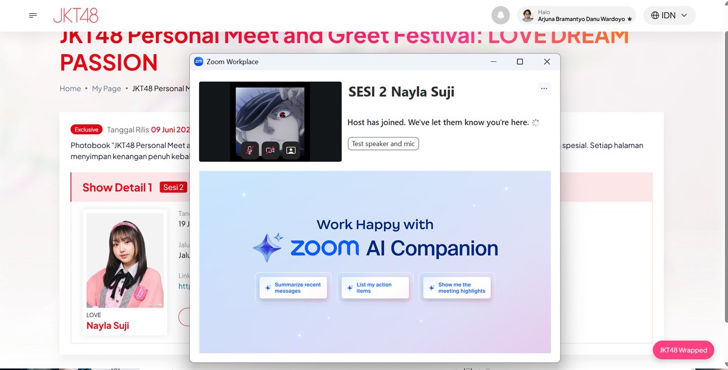The image size is (728, 370).
Task: Navigate to My Page breadcrumb
Action: click(107, 89)
